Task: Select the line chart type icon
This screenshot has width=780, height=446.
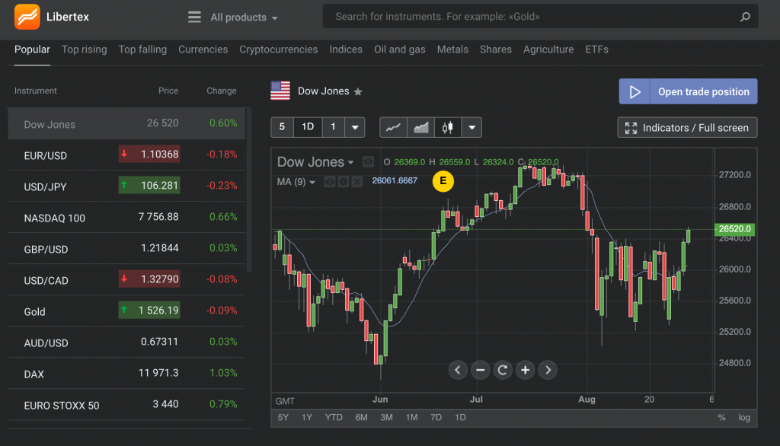Action: point(393,127)
